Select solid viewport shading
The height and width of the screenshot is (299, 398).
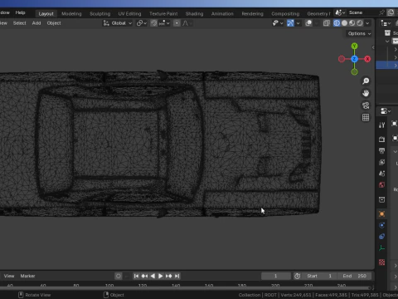pos(344,23)
